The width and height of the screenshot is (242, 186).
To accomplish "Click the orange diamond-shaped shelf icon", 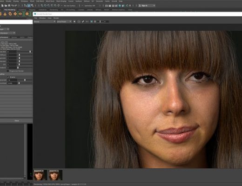I will point(15,14).
